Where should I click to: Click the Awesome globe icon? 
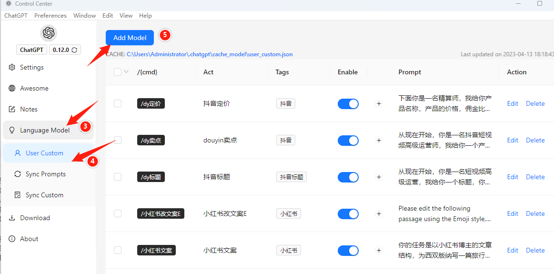pos(12,88)
